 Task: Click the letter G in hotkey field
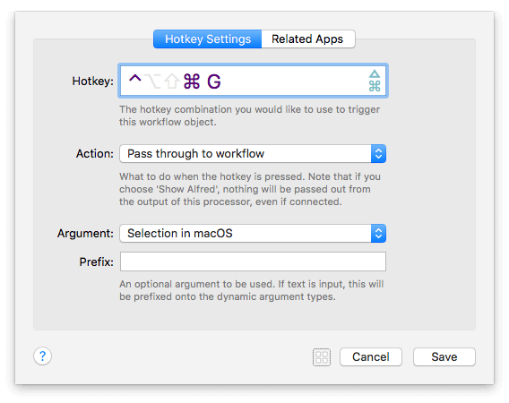[214, 81]
